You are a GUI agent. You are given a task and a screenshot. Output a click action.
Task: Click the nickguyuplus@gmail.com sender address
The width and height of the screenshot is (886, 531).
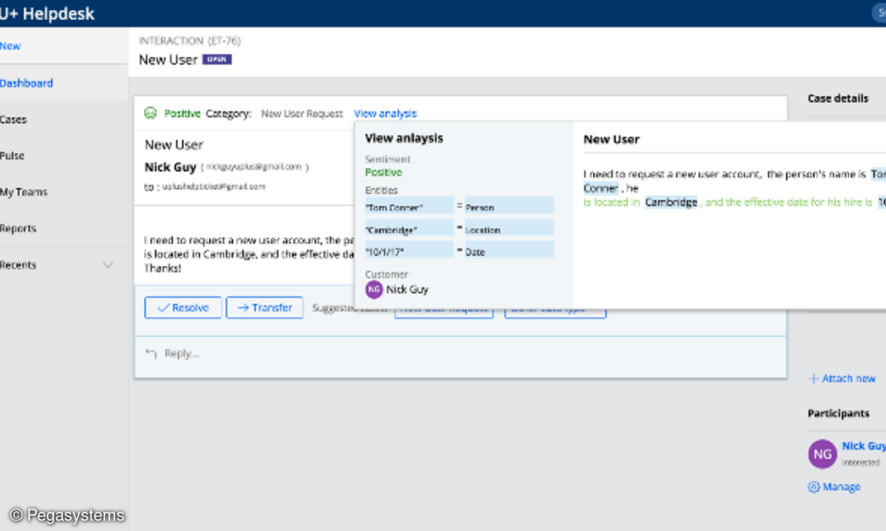pyautogui.click(x=254, y=167)
